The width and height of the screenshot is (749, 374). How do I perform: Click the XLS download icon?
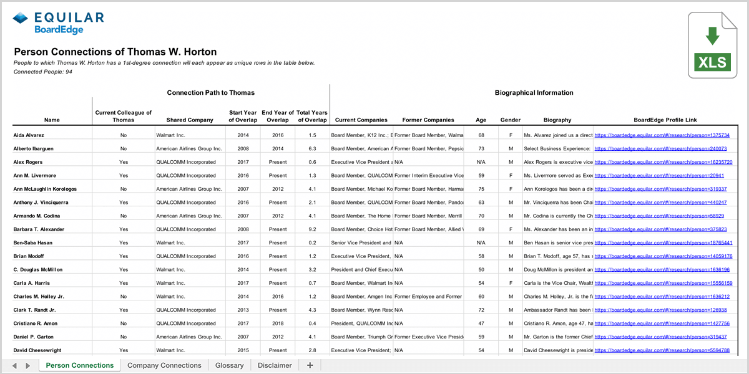point(711,46)
